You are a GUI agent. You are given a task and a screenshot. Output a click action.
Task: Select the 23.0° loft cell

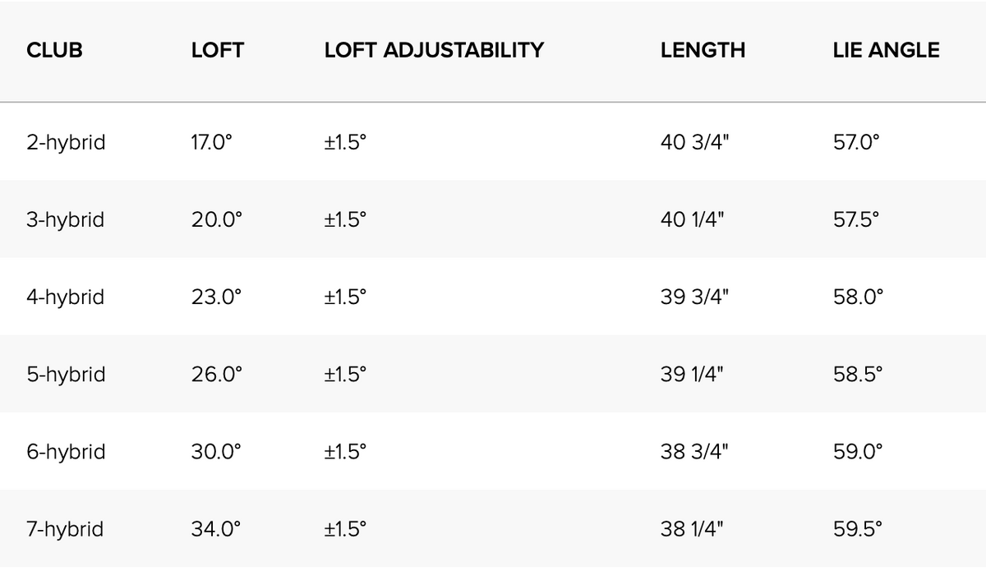coord(216,297)
